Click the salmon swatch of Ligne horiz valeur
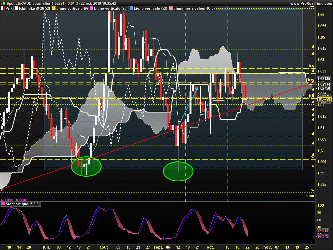 [171, 8]
